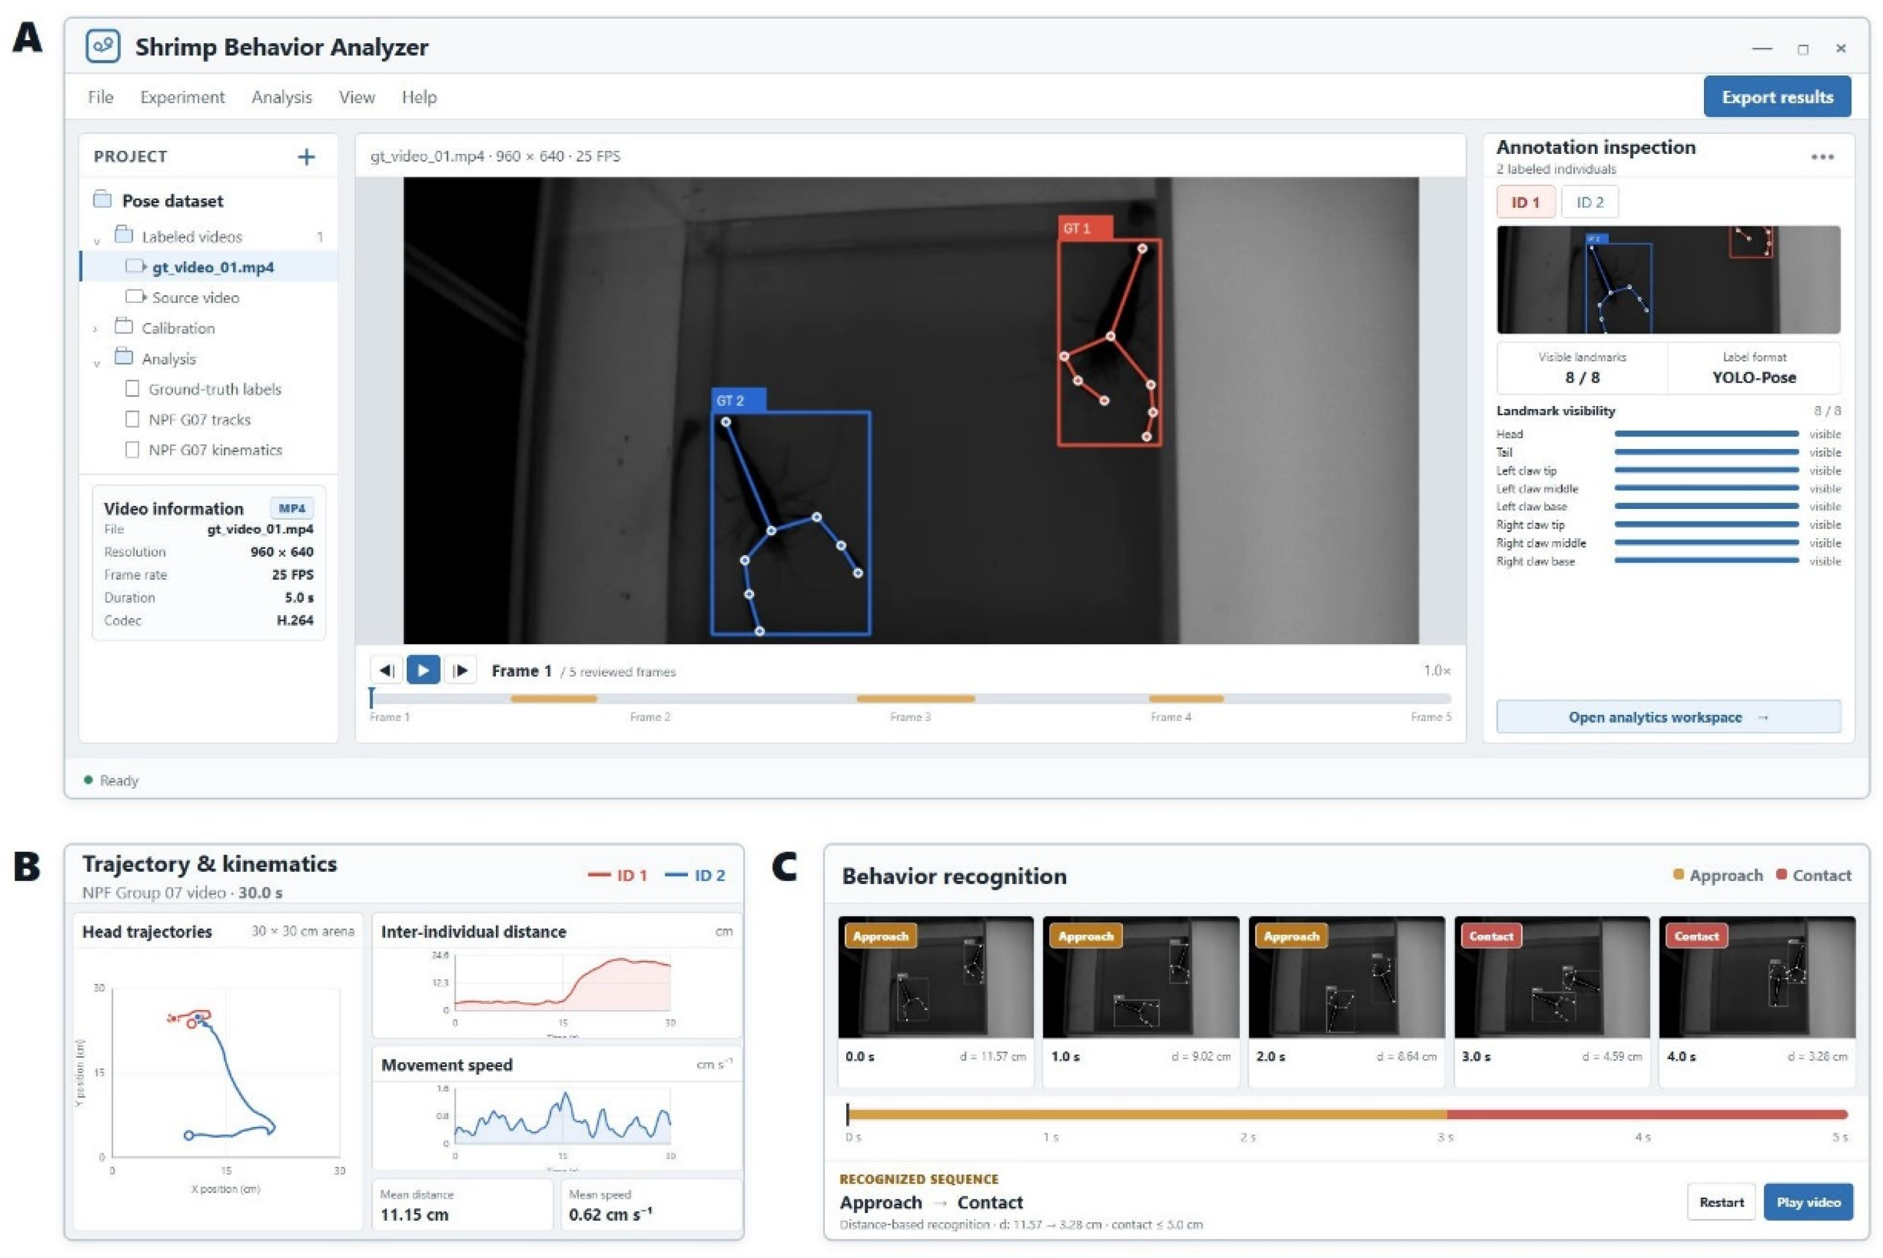Select the Contact thumbnail at 4.0 s

1757,977
